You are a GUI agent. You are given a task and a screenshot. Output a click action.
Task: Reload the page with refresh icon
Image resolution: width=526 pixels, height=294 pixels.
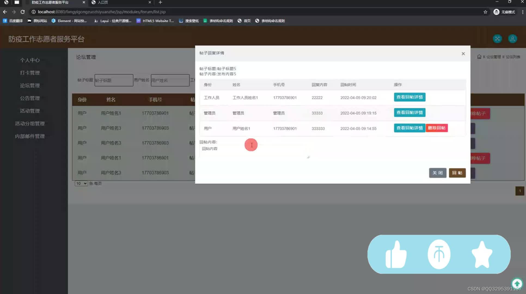coord(23,12)
